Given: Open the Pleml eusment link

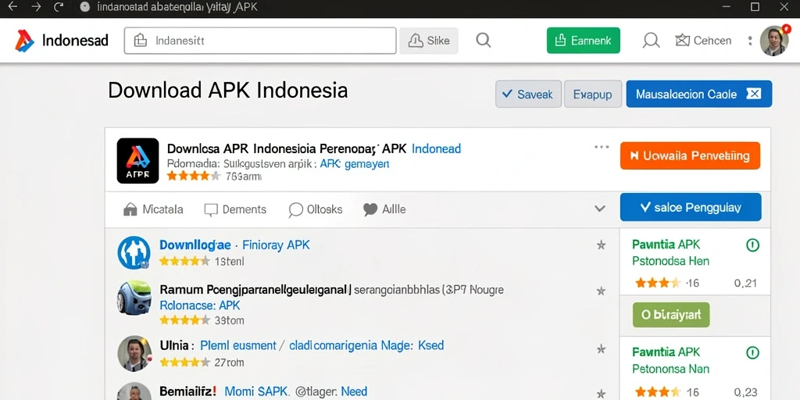Looking at the screenshot, I should pos(237,345).
